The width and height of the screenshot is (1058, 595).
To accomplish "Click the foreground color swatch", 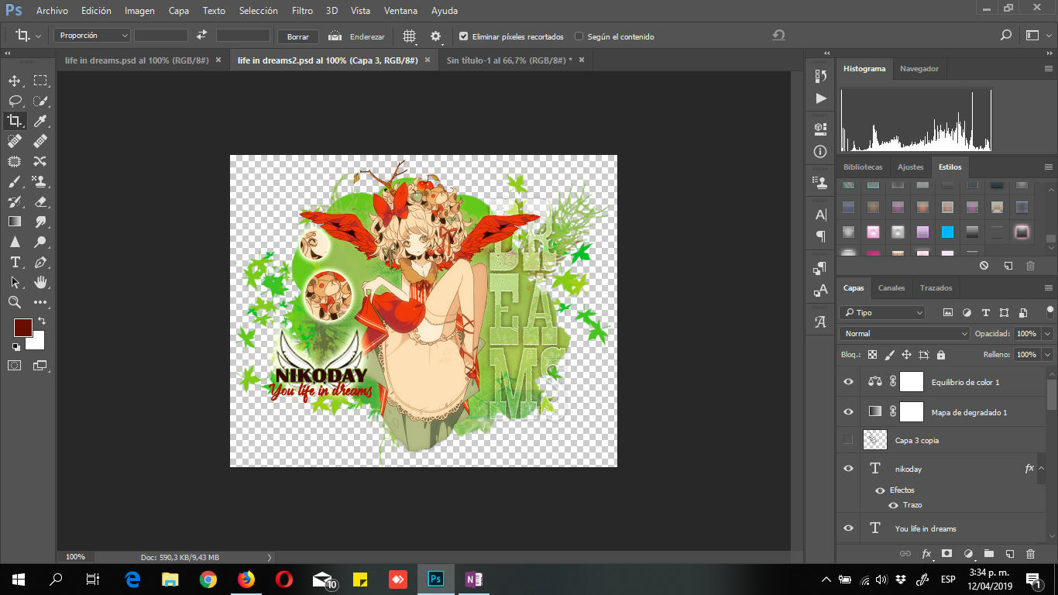I will click(22, 327).
